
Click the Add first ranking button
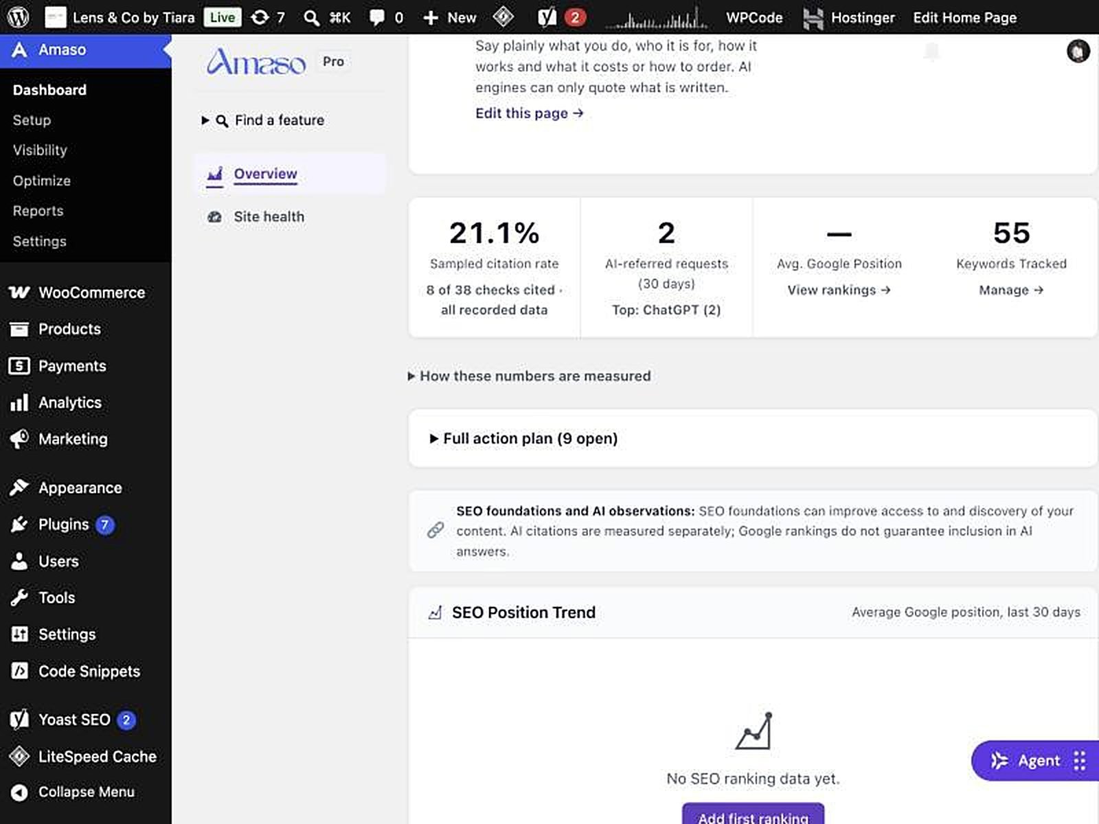[753, 814]
